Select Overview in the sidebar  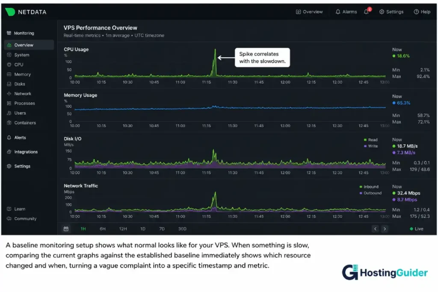click(29, 45)
